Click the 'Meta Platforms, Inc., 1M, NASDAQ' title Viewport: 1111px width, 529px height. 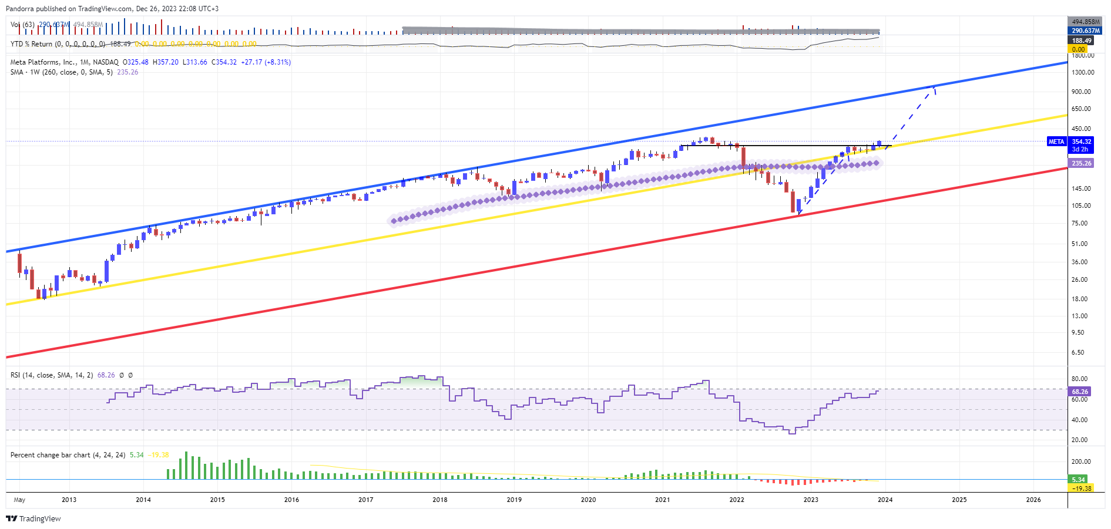pos(64,62)
